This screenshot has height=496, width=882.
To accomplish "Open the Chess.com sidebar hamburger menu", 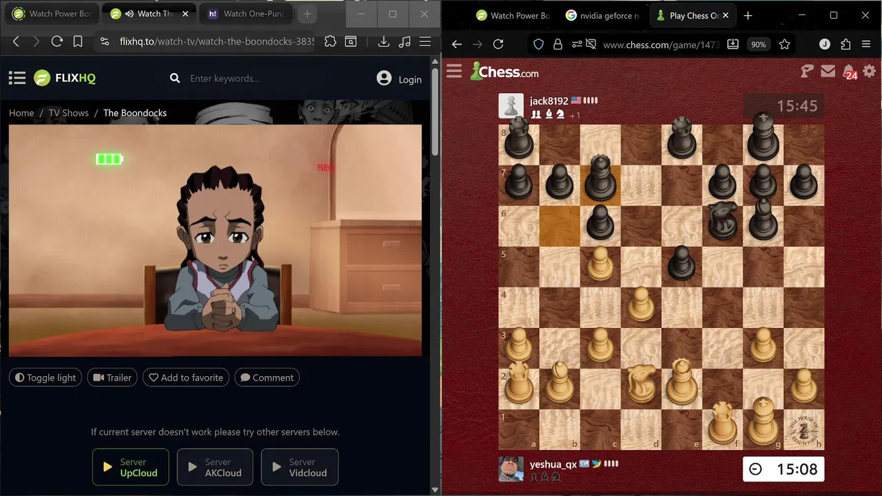I will coord(454,71).
